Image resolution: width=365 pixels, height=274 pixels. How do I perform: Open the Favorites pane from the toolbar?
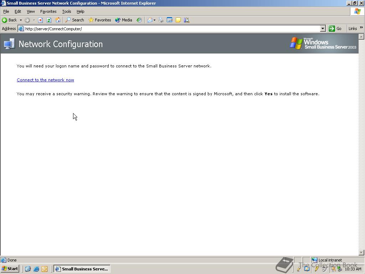[100, 20]
